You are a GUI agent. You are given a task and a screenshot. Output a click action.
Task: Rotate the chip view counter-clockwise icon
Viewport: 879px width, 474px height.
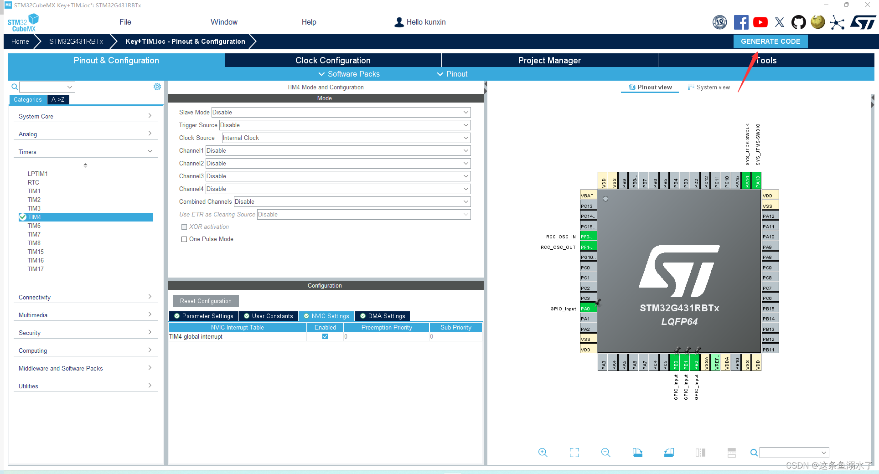pos(669,453)
